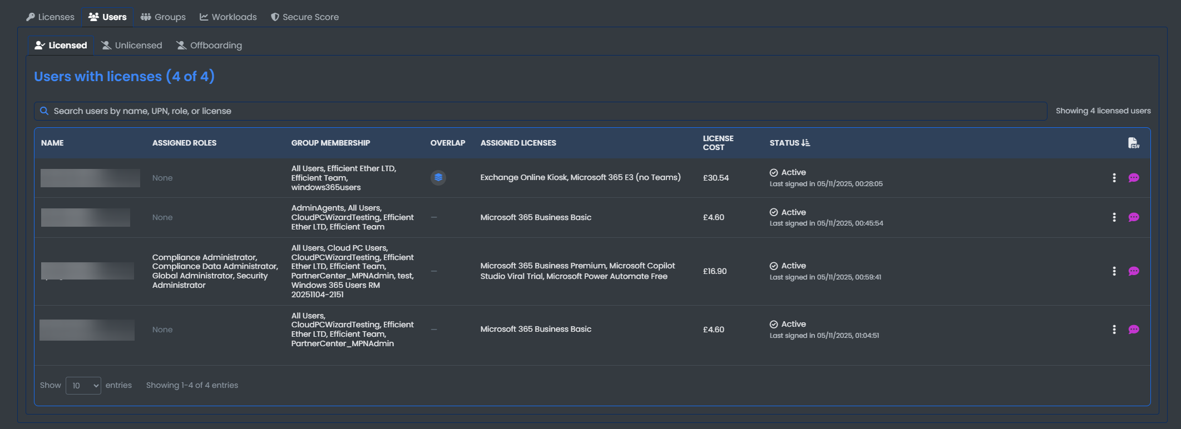Click 'Showing 1-4 of 4 entries' text
Image resolution: width=1181 pixels, height=429 pixels.
(192, 386)
